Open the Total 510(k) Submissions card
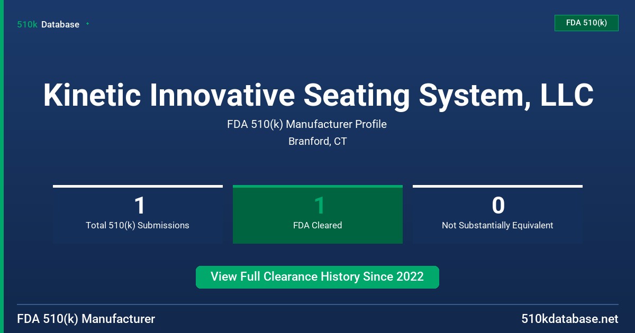The height and width of the screenshot is (333, 635). [138, 214]
